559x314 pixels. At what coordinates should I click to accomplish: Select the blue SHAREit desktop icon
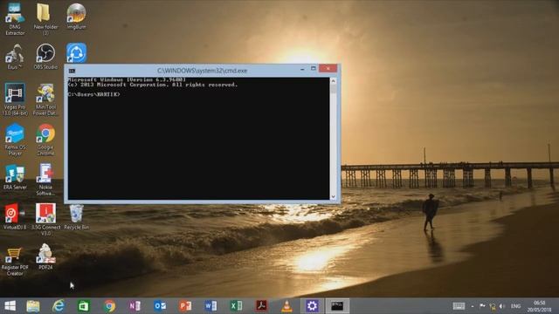(x=76, y=52)
